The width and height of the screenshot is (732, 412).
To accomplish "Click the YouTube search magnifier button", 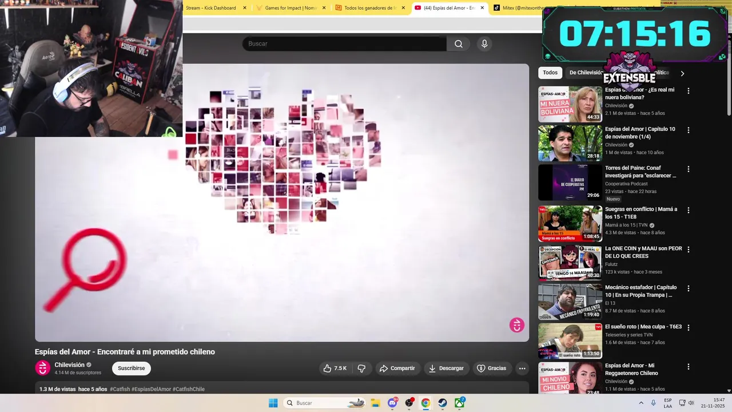I will 459,44.
